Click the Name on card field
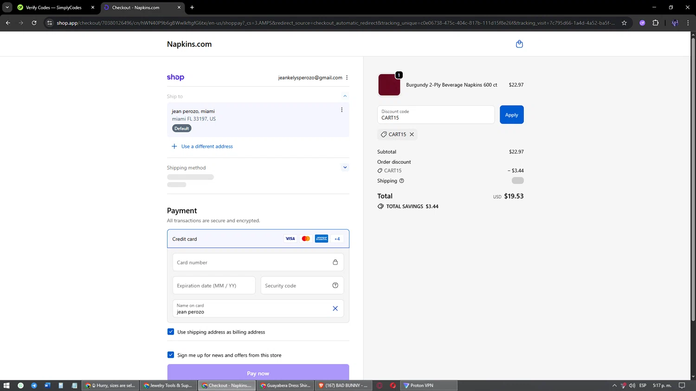 coord(258,309)
